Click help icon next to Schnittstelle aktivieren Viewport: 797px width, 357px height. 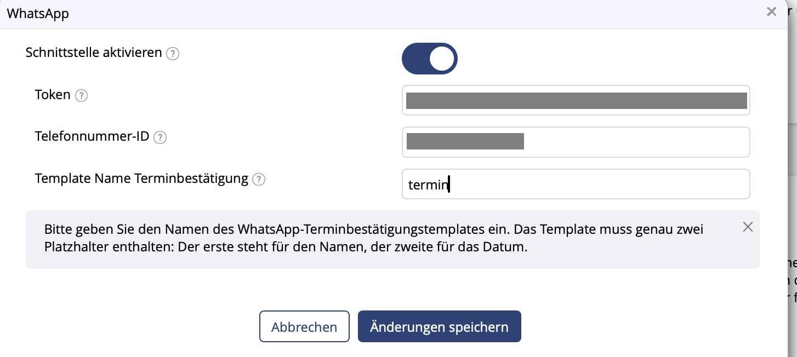tap(173, 54)
